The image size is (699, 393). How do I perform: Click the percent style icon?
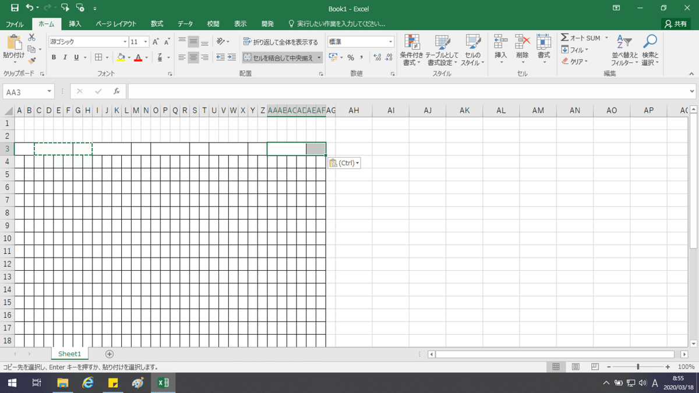click(351, 57)
